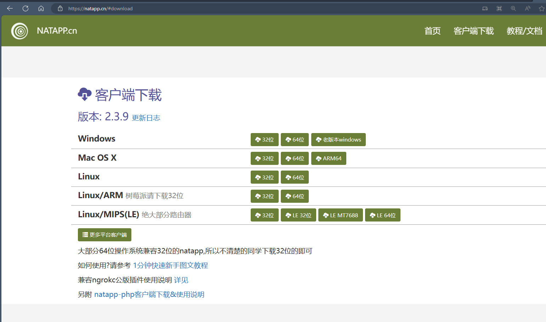Click the read aloud icon in address bar
Image resolution: width=546 pixels, height=322 pixels.
[x=528, y=8]
